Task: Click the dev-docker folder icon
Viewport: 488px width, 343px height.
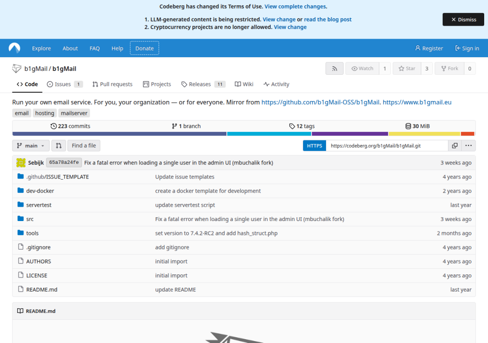Action: coord(20,191)
